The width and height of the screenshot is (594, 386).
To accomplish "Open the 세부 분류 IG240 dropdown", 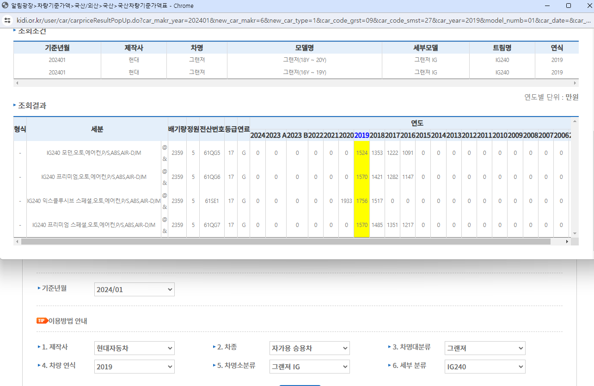I will coord(485,367).
